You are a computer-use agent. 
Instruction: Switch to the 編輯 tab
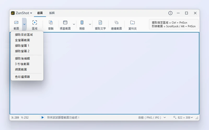tap(52, 13)
